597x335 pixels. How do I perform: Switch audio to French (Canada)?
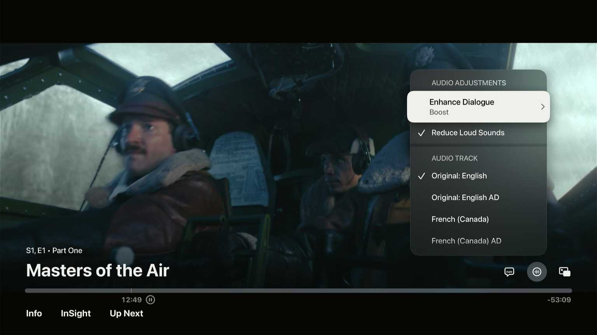(x=460, y=219)
